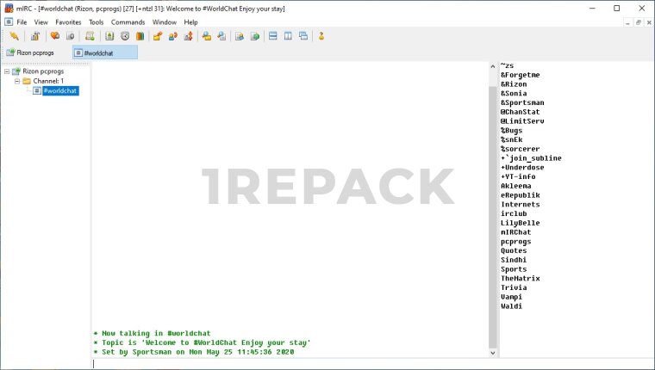
Task: Click the chat scrollbar down arrow
Action: click(x=493, y=353)
